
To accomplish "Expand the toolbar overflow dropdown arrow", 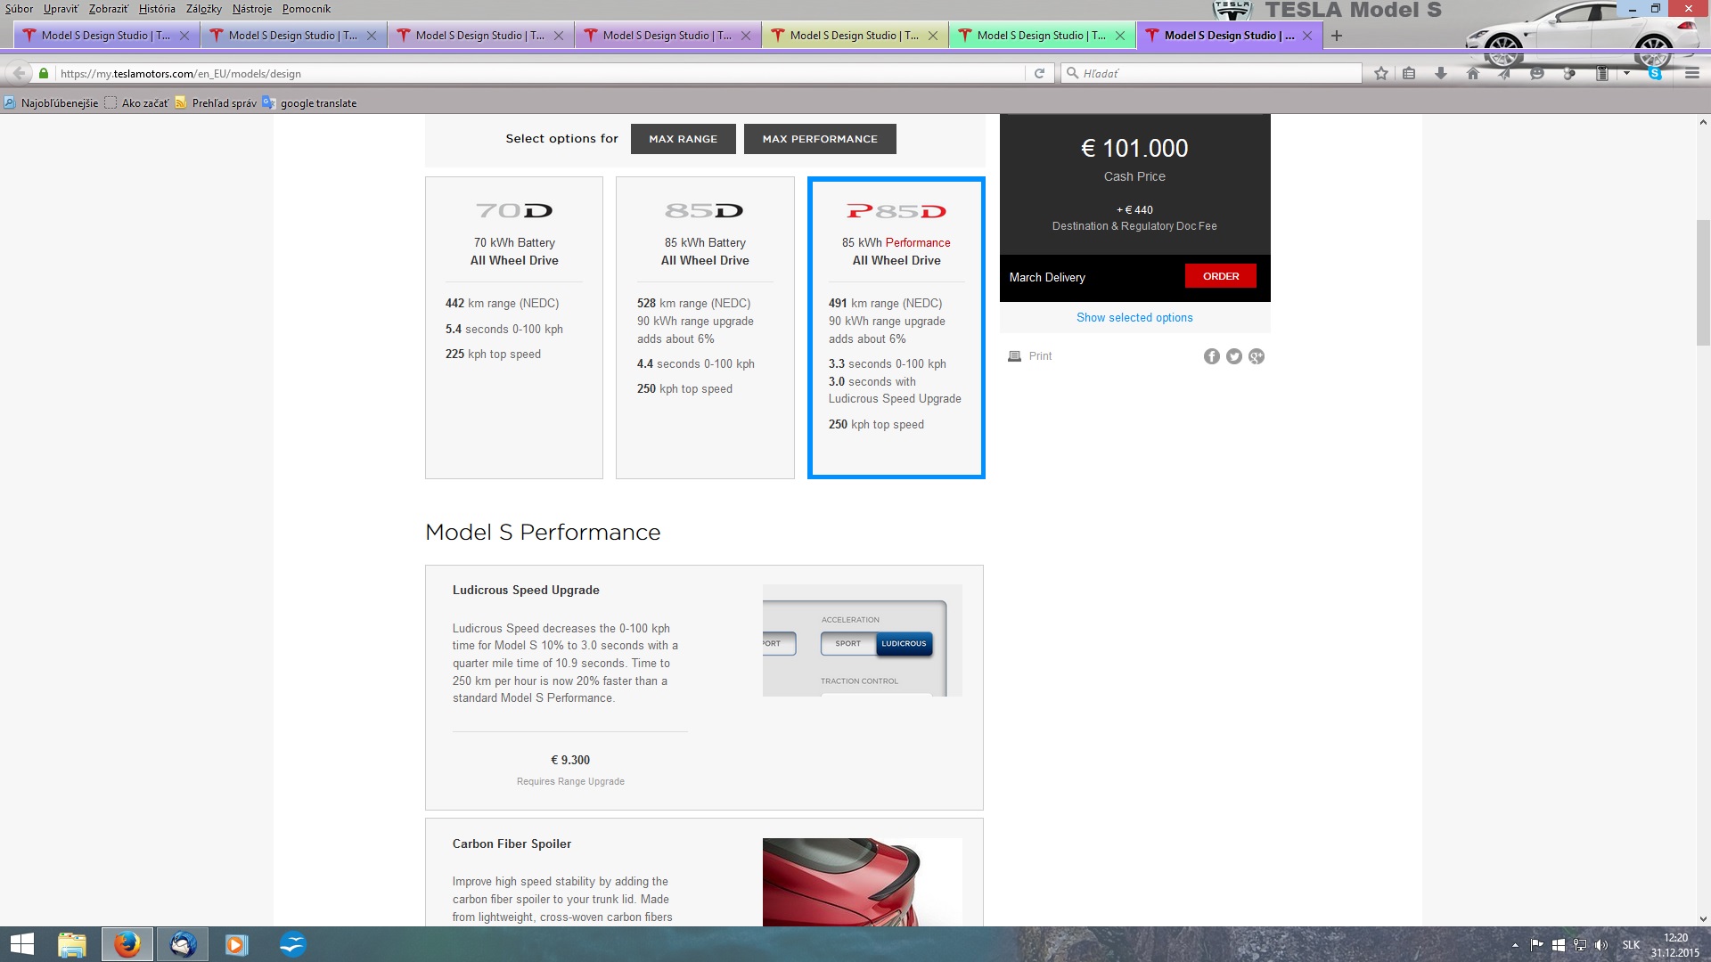I will pyautogui.click(x=1627, y=73).
